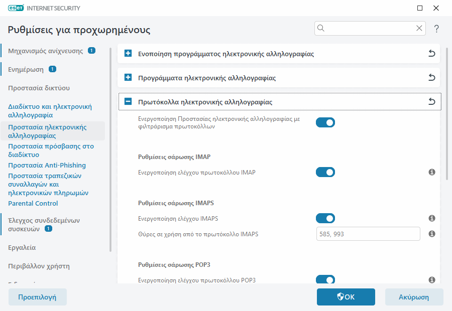Click the help question mark icon
This screenshot has height=311, width=452.
pos(436,29)
